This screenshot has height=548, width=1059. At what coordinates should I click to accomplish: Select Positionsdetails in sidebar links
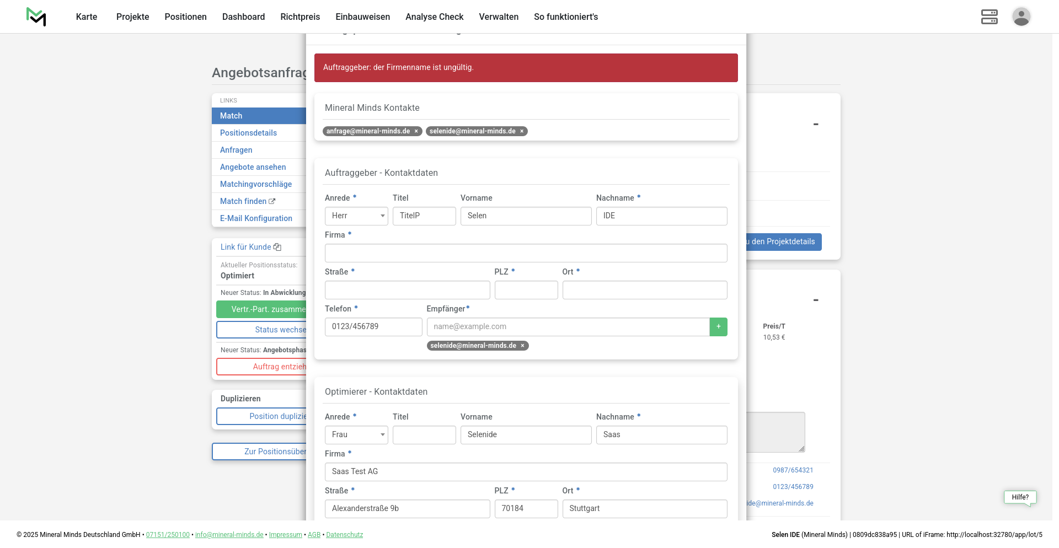coord(248,133)
